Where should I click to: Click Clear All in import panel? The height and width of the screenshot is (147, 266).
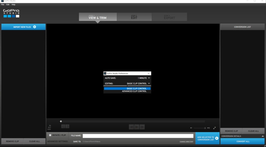pos(35,141)
